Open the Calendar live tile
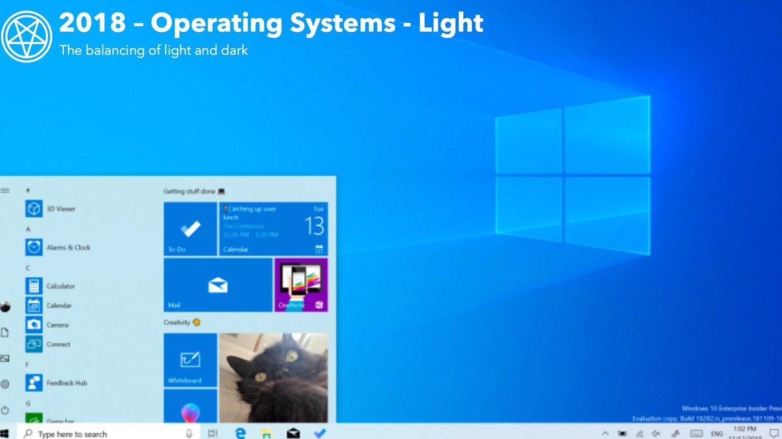Screen dimensions: 782x439 273,229
